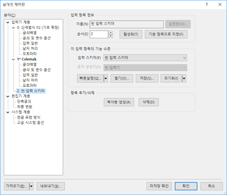
Task: Cancel with the 취소 button
Action: click(211, 186)
